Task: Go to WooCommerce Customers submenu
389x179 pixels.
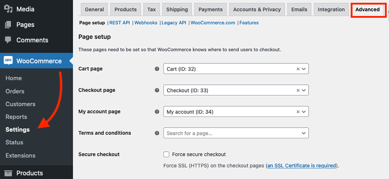Action: tap(21, 104)
